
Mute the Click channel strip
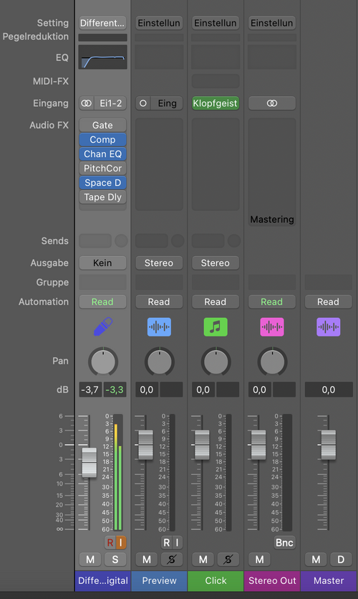coord(203,560)
